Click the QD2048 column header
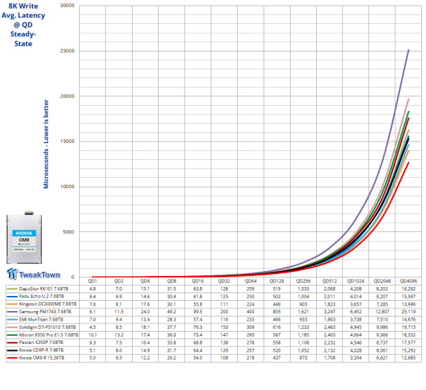426x390 pixels. (x=382, y=281)
